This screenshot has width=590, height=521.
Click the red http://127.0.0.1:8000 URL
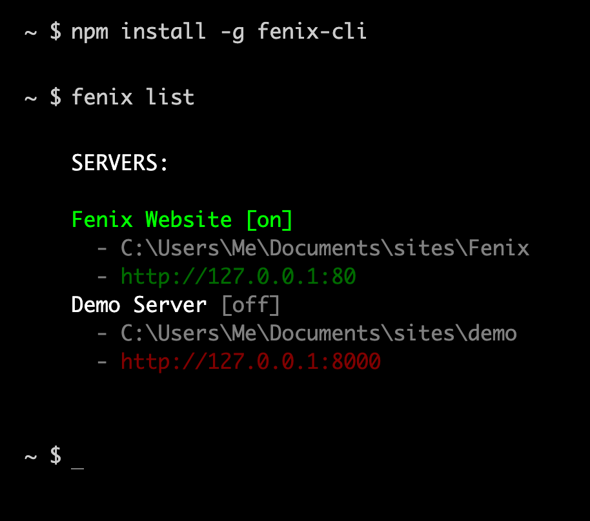(x=250, y=362)
